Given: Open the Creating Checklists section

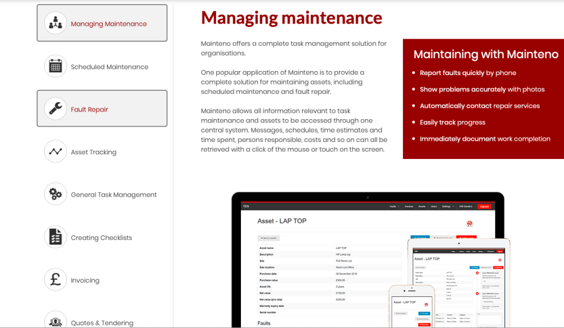Looking at the screenshot, I should [102, 238].
